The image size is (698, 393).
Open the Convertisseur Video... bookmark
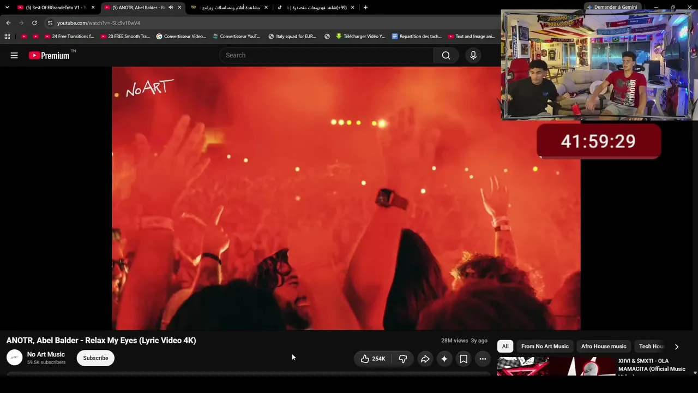[x=181, y=37]
